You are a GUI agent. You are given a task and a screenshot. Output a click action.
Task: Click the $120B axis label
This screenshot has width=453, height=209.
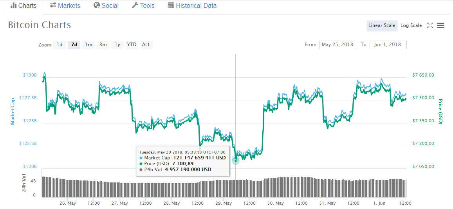point(30,167)
